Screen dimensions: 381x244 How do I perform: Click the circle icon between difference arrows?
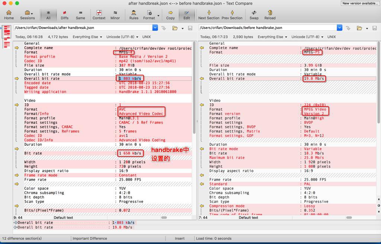378,205
